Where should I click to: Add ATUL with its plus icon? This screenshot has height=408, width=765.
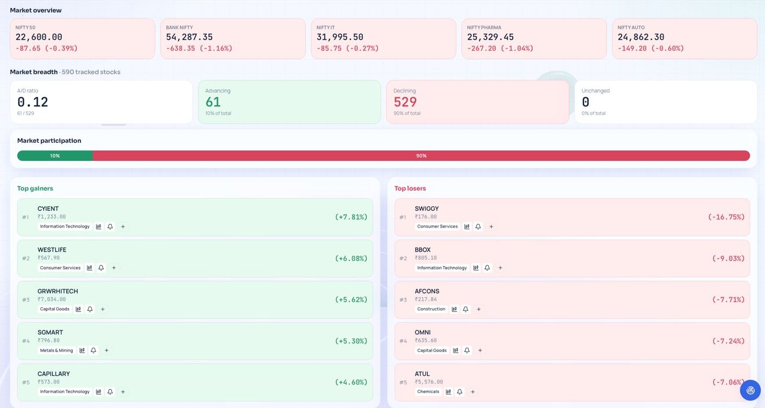(473, 392)
